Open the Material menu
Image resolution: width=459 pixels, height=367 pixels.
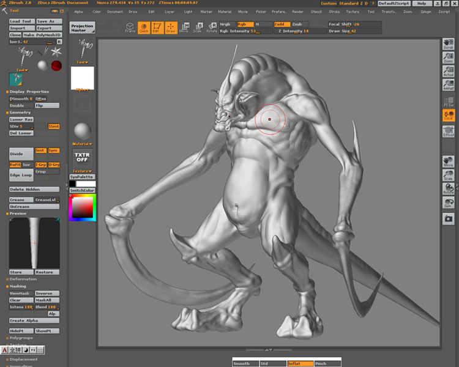pyautogui.click(x=225, y=12)
